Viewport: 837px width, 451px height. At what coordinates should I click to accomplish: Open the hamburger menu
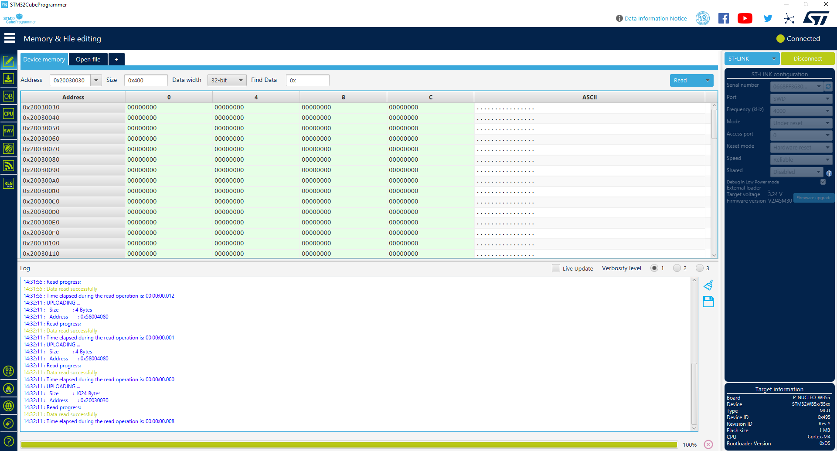point(10,38)
